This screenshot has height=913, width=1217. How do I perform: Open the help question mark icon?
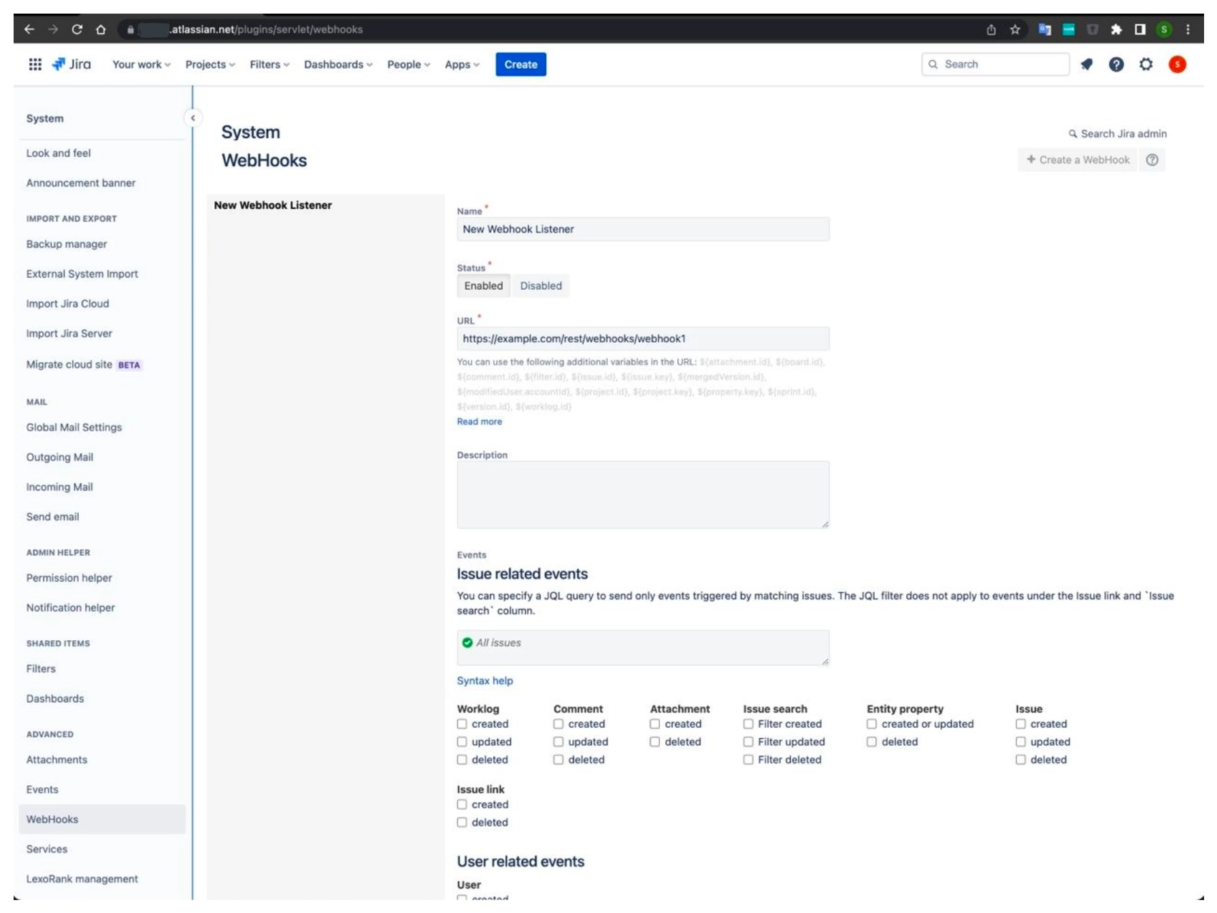(1116, 64)
